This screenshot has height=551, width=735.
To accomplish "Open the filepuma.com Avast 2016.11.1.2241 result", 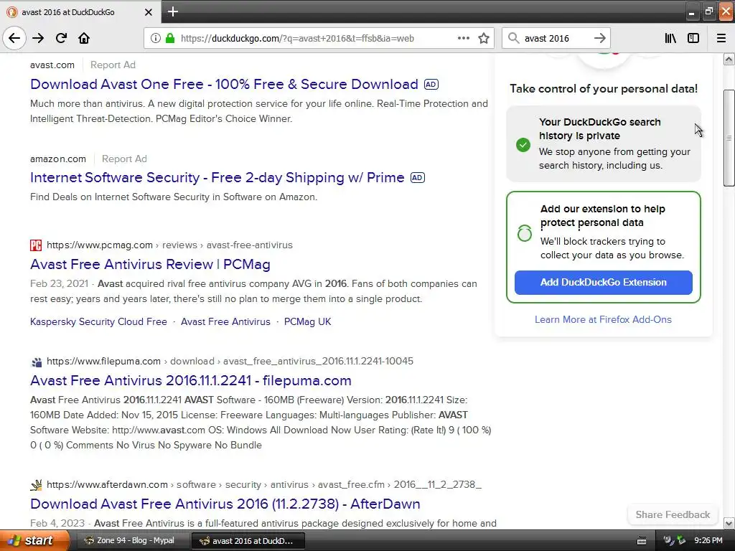I will (191, 380).
